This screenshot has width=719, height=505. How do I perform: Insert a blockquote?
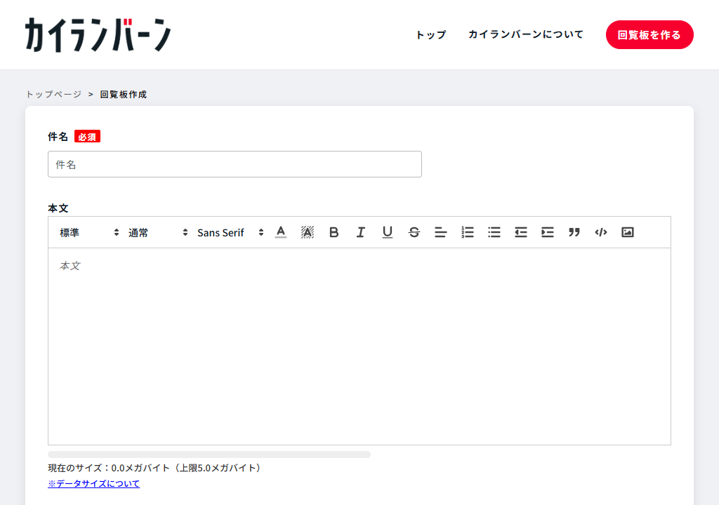tap(574, 232)
